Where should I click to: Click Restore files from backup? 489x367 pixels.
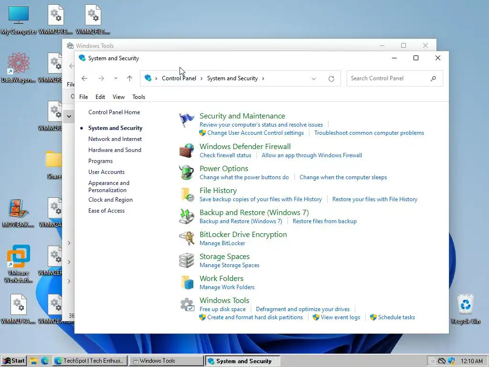pyautogui.click(x=325, y=221)
